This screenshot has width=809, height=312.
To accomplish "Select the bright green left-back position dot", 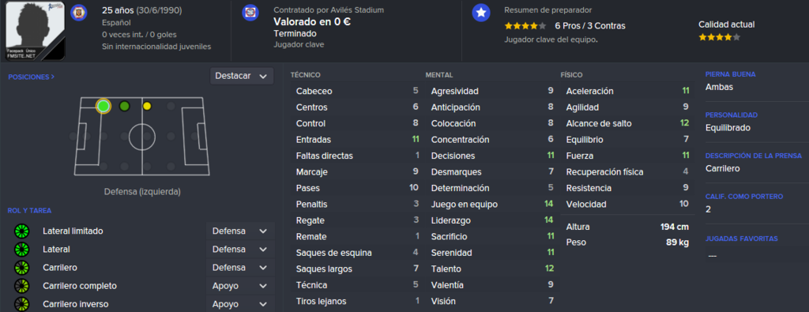I will point(103,106).
